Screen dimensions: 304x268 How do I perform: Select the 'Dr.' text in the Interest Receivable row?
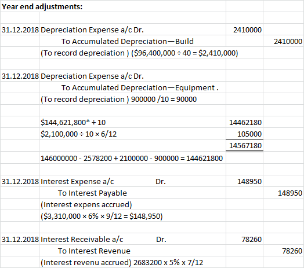(x=161, y=240)
